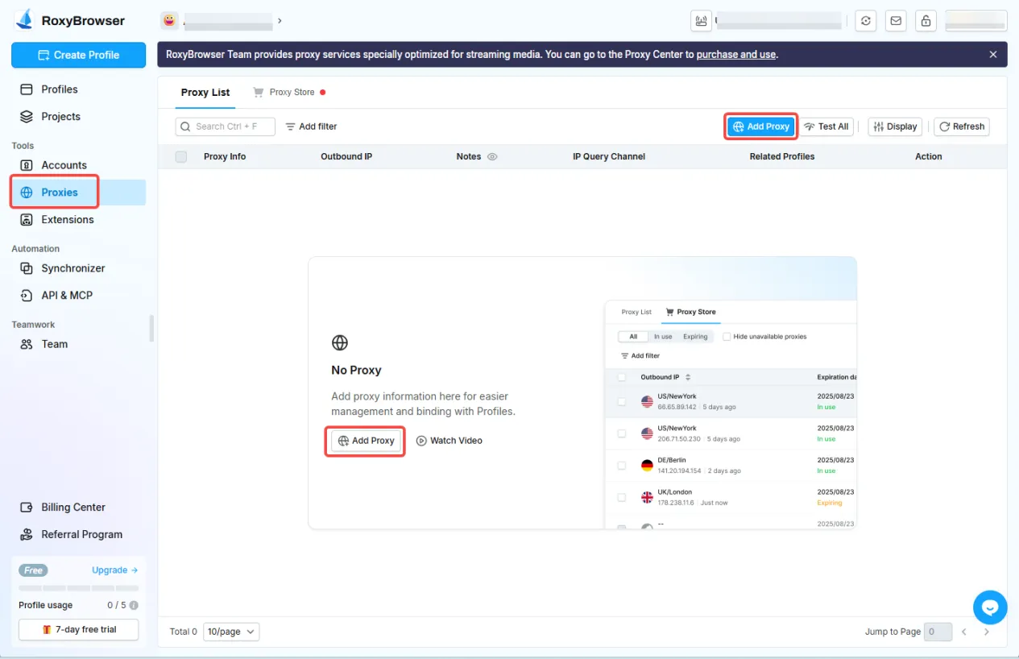1019x659 pixels.
Task: Click the sync icon in the top bar
Action: point(865,20)
